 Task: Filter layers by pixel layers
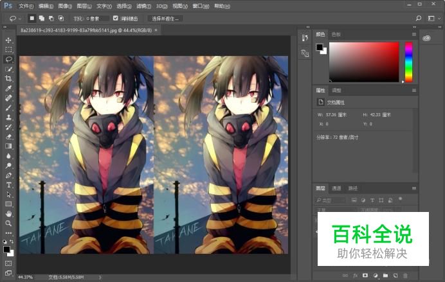click(x=354, y=200)
